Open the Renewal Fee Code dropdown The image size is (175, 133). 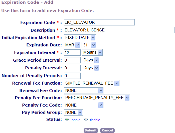click(x=84, y=90)
